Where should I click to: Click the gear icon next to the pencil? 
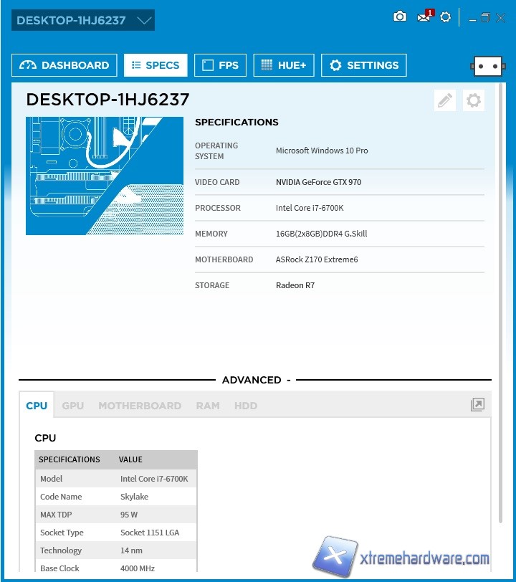click(x=473, y=101)
